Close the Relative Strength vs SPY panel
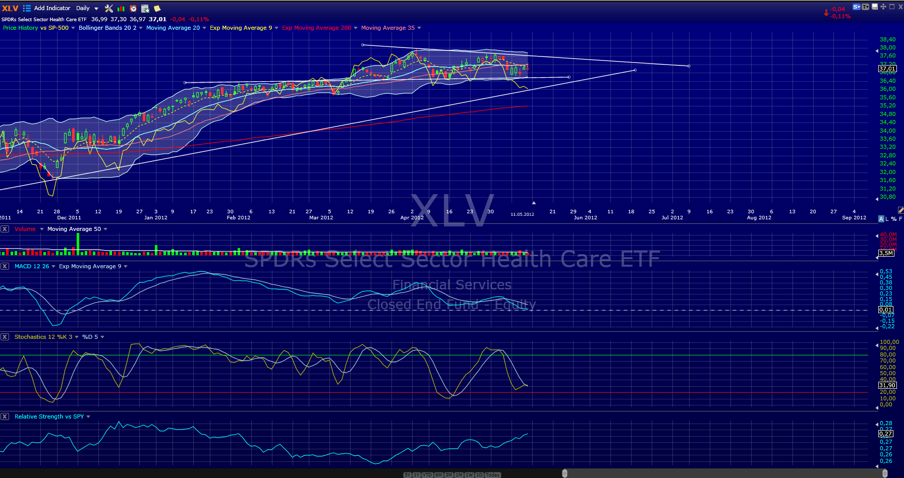 coord(5,416)
